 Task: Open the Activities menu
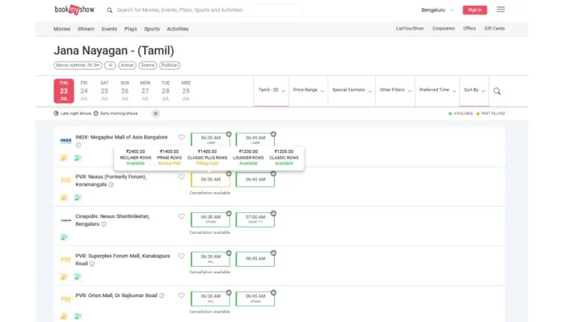[x=178, y=29]
